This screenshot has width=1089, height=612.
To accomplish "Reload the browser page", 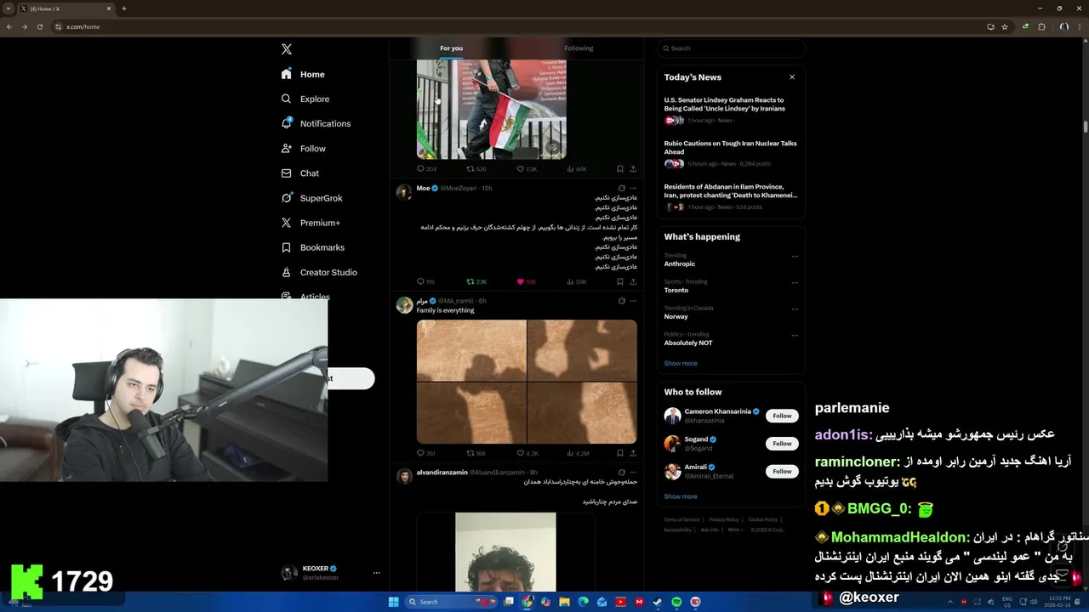I will (x=38, y=27).
